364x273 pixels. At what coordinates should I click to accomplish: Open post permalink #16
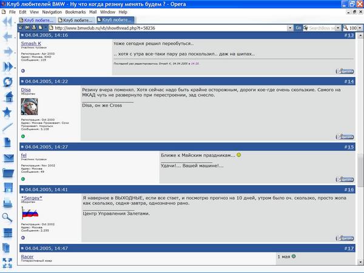click(349, 190)
